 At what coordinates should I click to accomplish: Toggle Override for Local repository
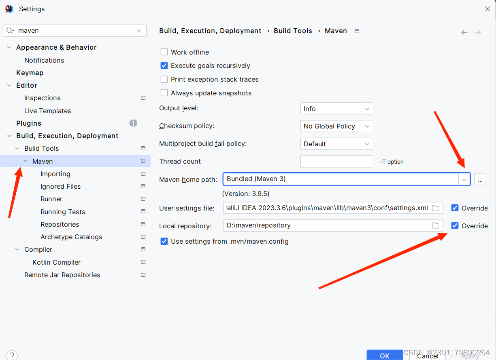[455, 225]
